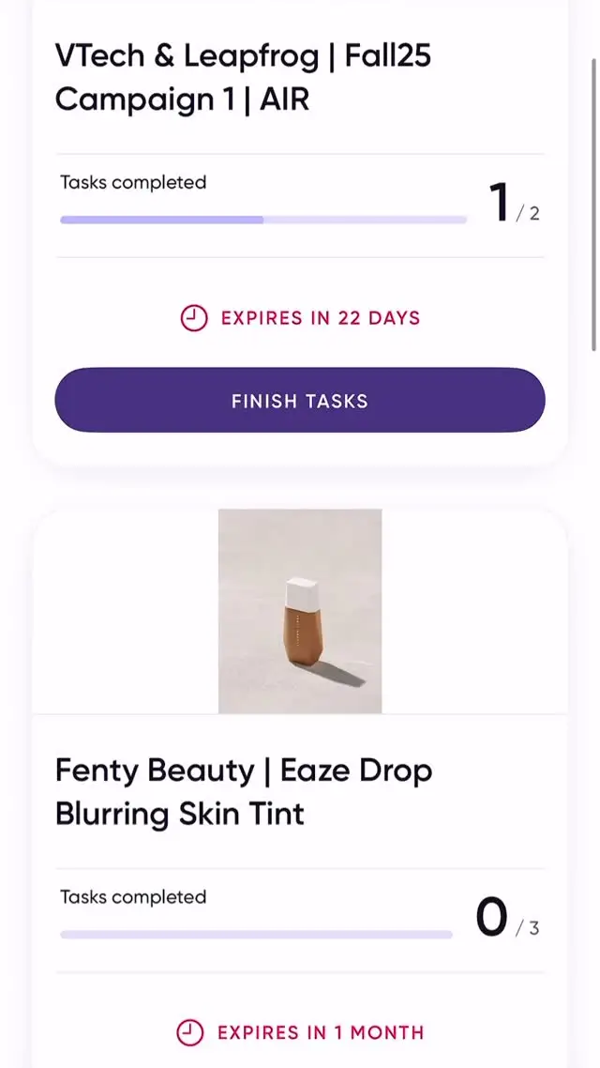Click the 1 / 2 tasks completed counter

(515, 205)
